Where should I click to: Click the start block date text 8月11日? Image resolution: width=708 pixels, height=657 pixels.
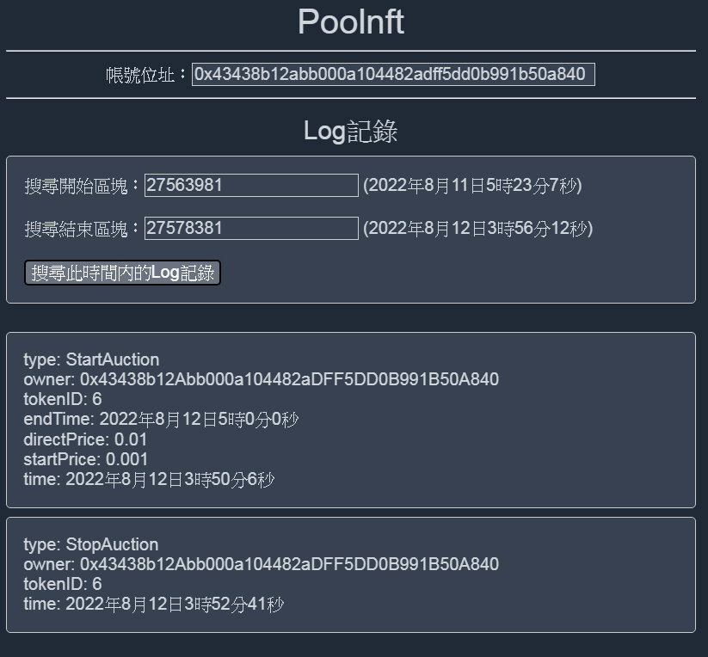click(454, 186)
